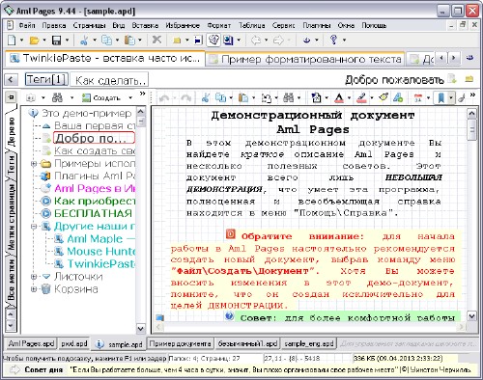Show hidden editor toolbar buttons via » chevron
Image resolution: width=483 pixels, height=380 pixels.
472,95
